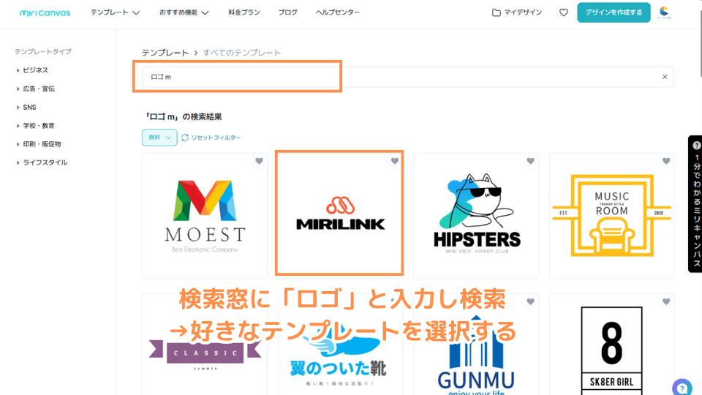
Task: Open マイデザイン folder
Action: tap(517, 12)
